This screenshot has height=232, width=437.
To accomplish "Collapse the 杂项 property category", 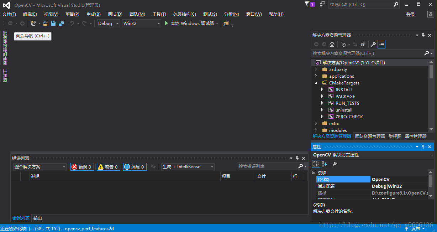I will [x=314, y=172].
